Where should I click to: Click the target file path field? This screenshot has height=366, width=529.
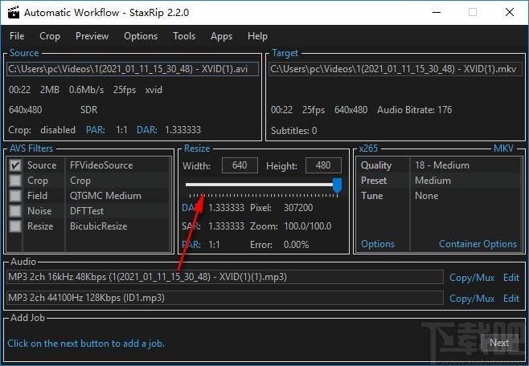[x=396, y=69]
